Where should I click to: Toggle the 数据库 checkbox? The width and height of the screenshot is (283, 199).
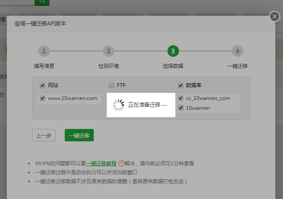181,85
